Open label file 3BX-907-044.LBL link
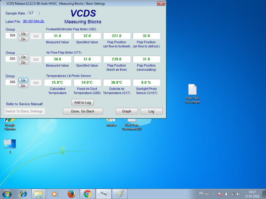 click(x=33, y=22)
